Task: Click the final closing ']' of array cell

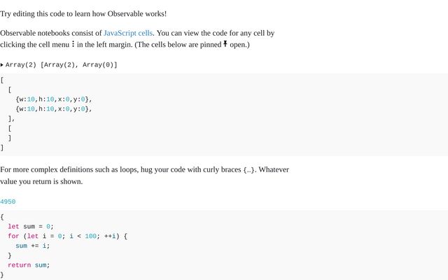Action: pos(2,148)
